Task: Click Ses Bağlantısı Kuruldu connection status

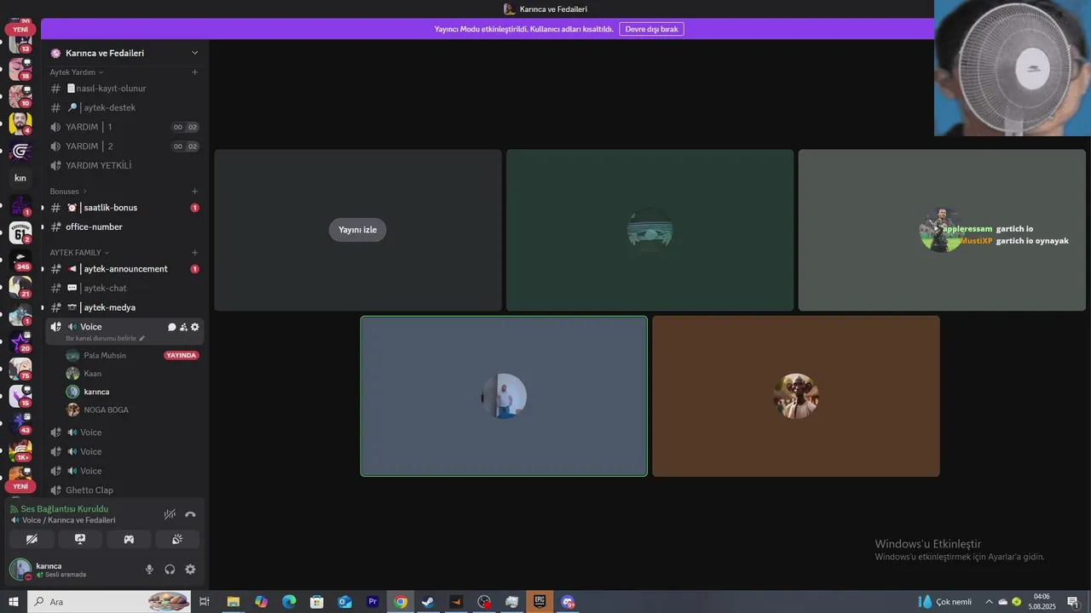Action: tap(65, 509)
